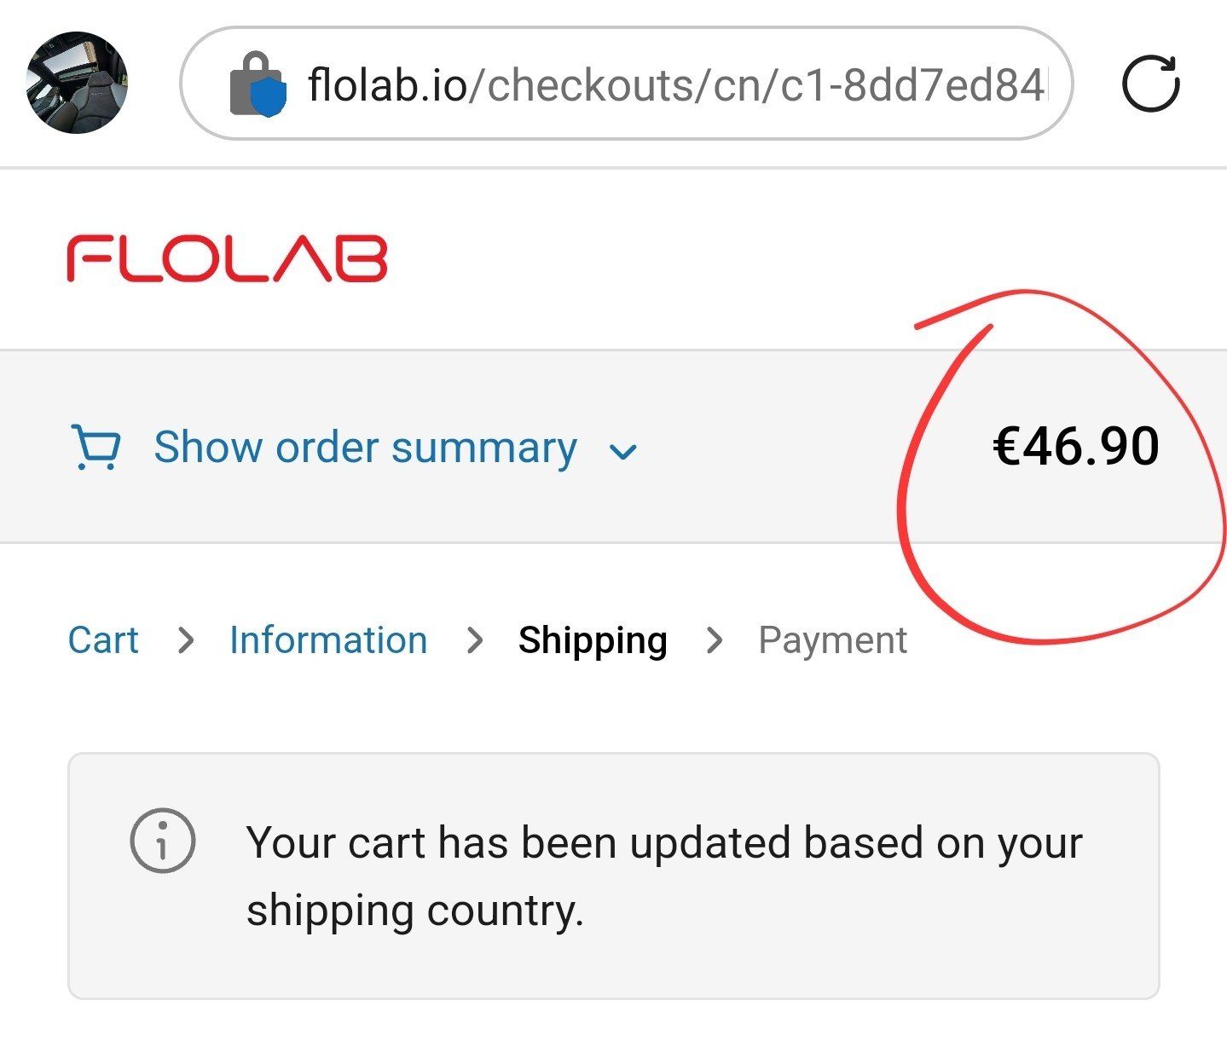The width and height of the screenshot is (1227, 1041).
Task: Reload the page with the refresh icon
Action: click(1150, 84)
